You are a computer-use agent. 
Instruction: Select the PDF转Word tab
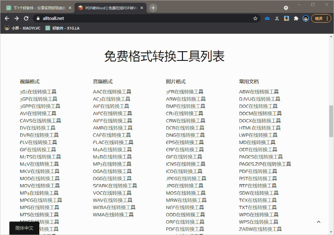[110, 8]
